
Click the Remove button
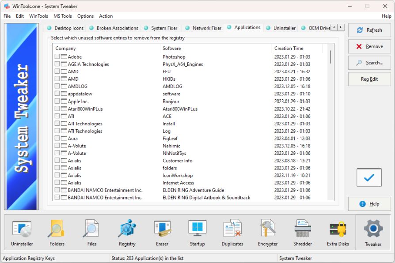pos(369,47)
